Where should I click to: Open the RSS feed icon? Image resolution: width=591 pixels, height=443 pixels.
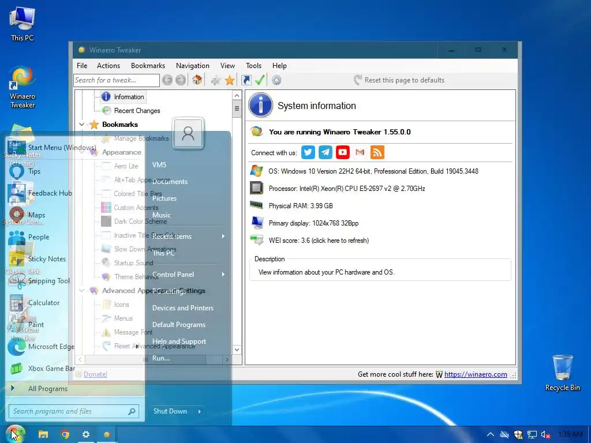(377, 152)
